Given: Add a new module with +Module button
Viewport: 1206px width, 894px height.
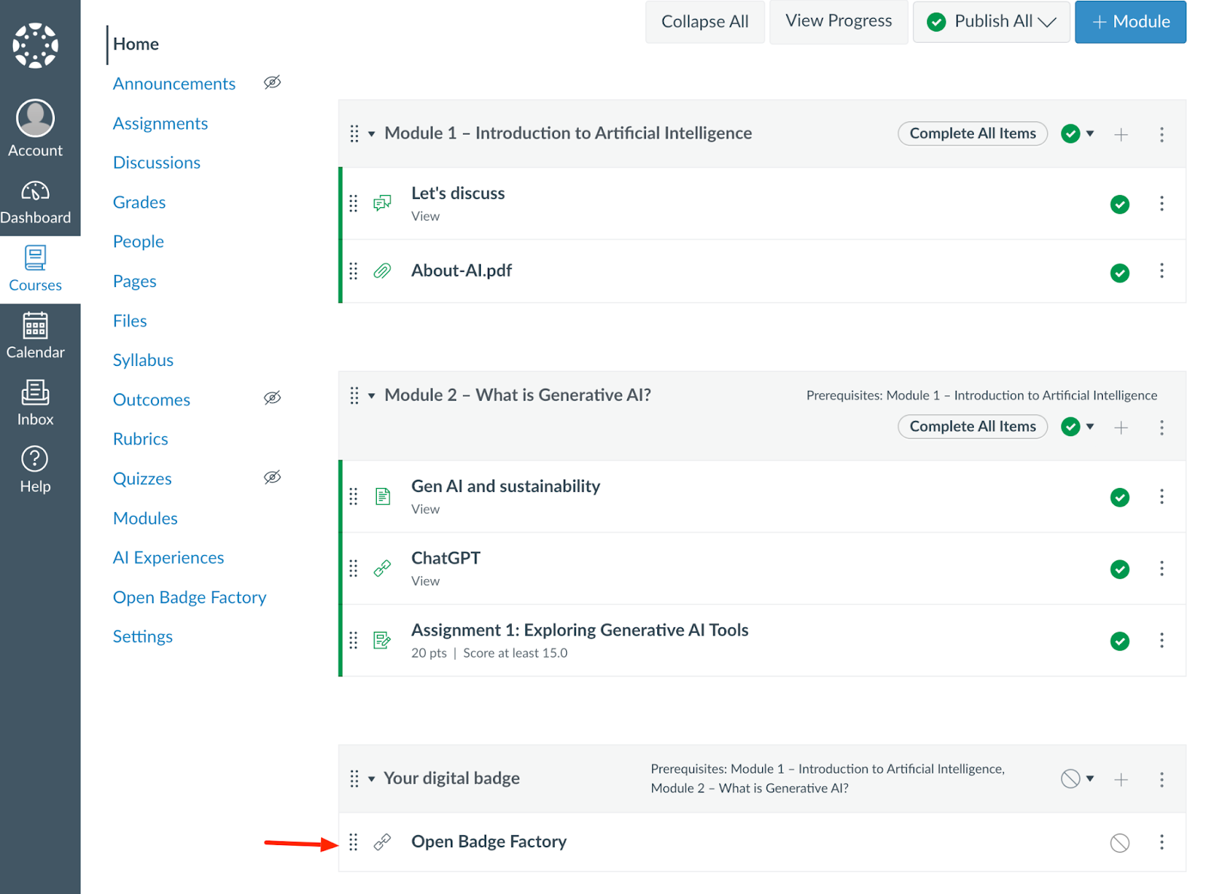Looking at the screenshot, I should point(1130,22).
